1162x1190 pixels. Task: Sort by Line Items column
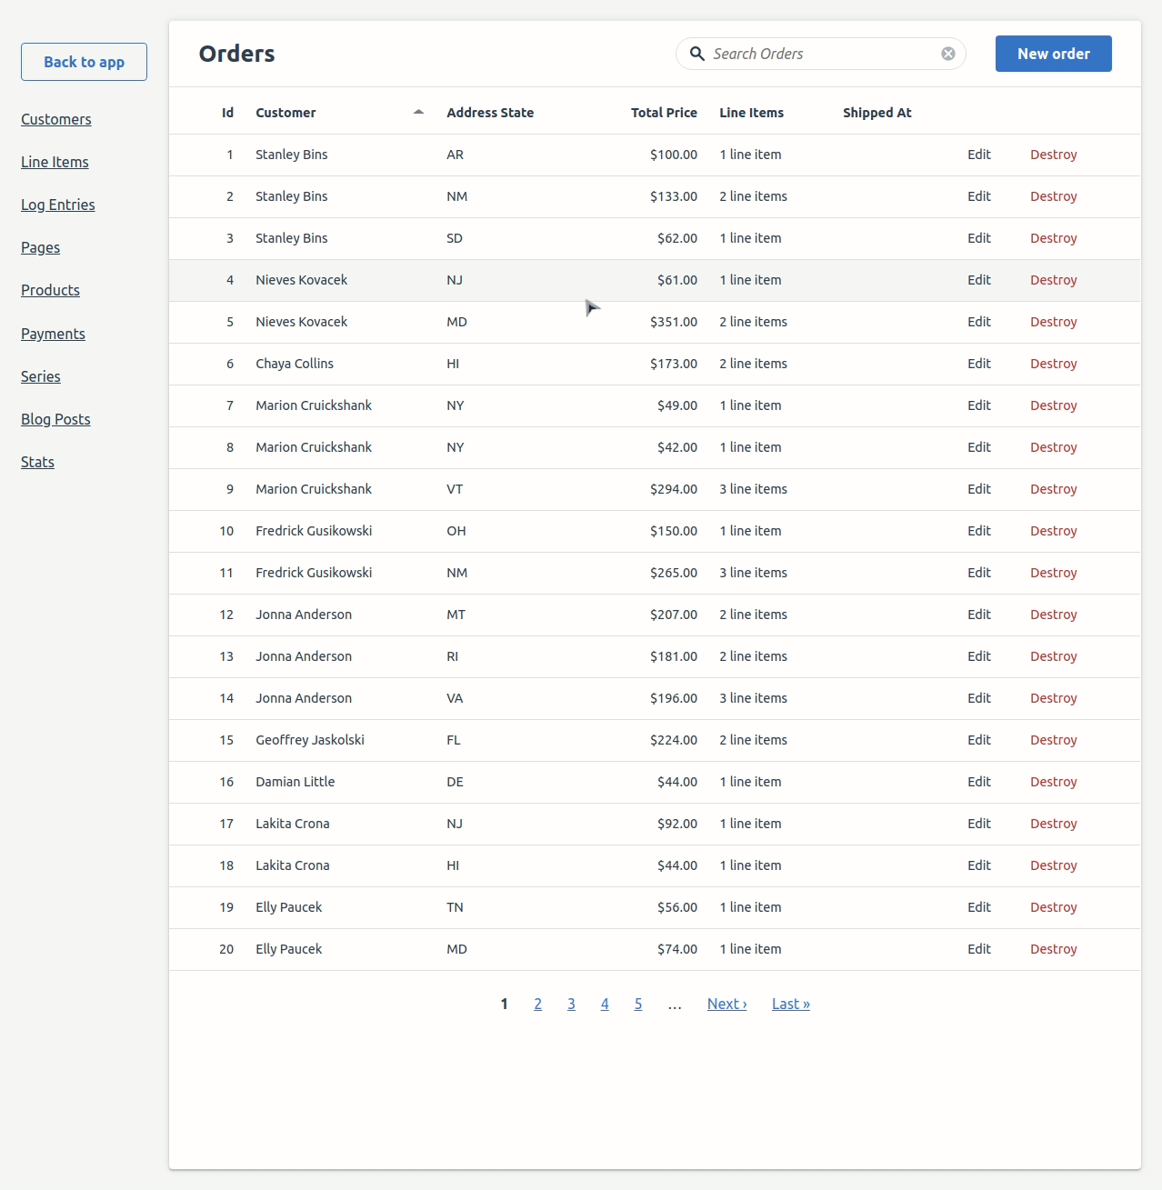coord(751,113)
